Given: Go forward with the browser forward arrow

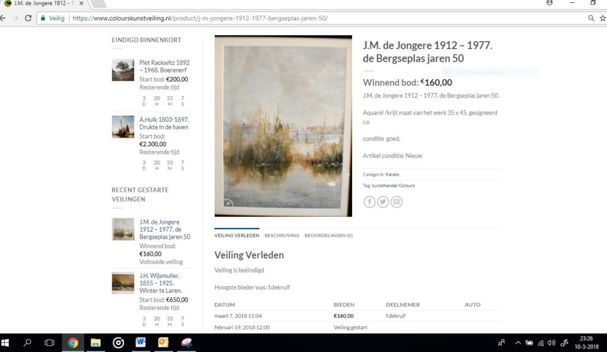Looking at the screenshot, I should (15, 18).
